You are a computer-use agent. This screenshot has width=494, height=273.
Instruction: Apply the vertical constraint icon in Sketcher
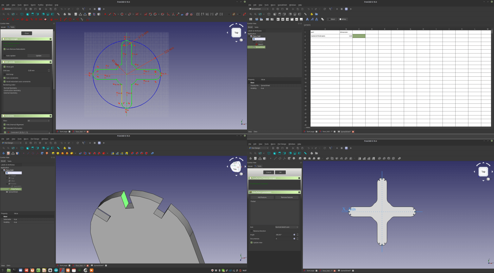click(x=13, y=19)
